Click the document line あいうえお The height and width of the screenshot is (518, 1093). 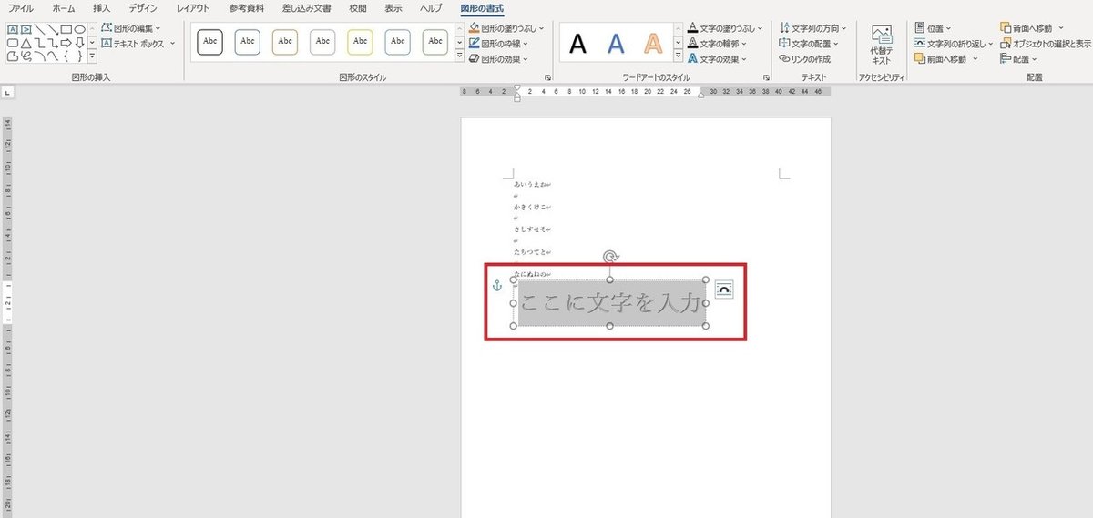pos(530,184)
